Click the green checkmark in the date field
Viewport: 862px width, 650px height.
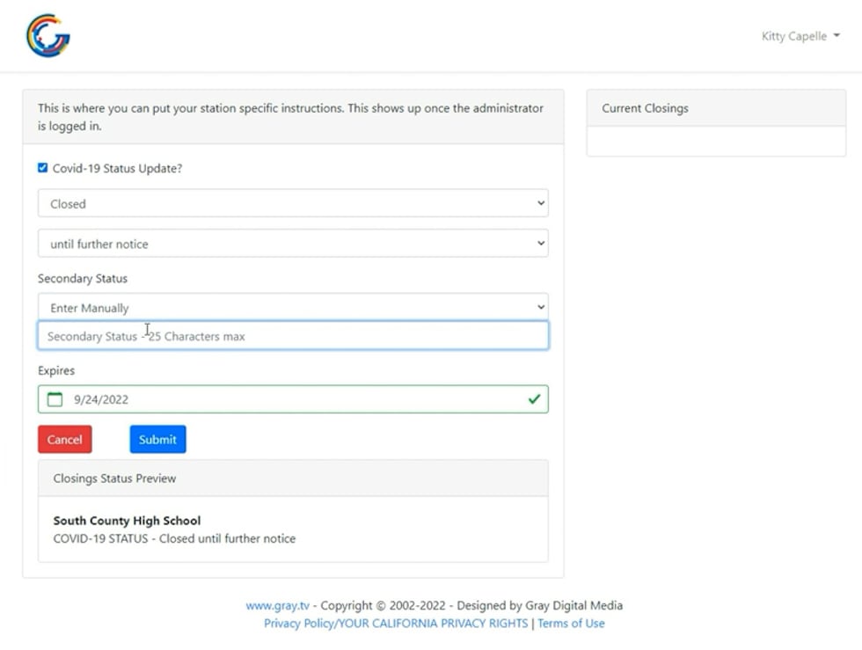click(533, 399)
